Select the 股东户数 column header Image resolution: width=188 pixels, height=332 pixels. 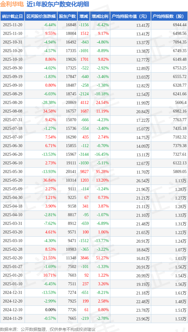point(67,16)
